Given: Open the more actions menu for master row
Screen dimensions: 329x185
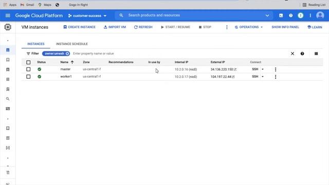Looking at the screenshot, I should pos(276,69).
